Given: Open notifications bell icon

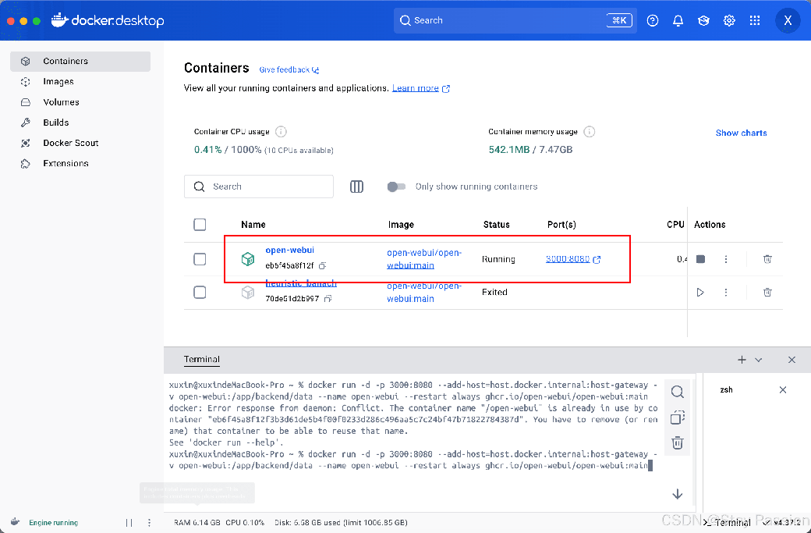Looking at the screenshot, I should 678,21.
